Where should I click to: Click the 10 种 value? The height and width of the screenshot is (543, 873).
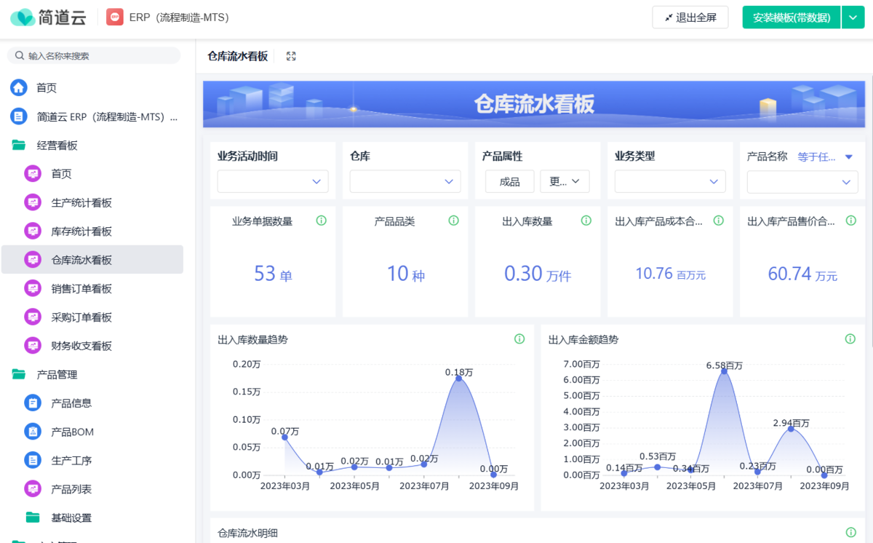coord(405,274)
